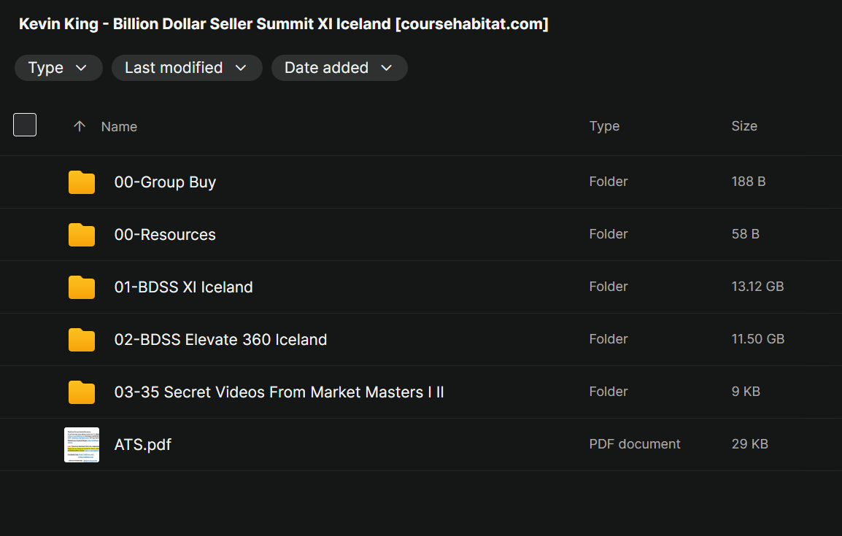Open the 00-Group Buy folder name
Screen dimensions: 842x536
(165, 182)
